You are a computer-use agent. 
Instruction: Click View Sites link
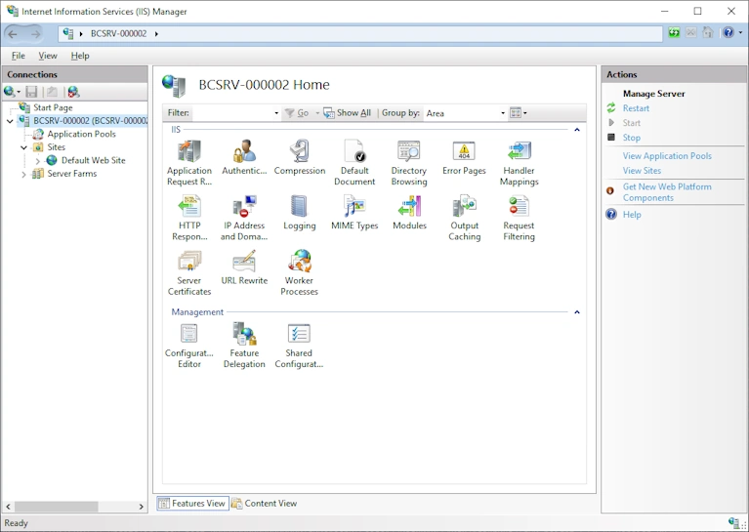click(x=642, y=171)
